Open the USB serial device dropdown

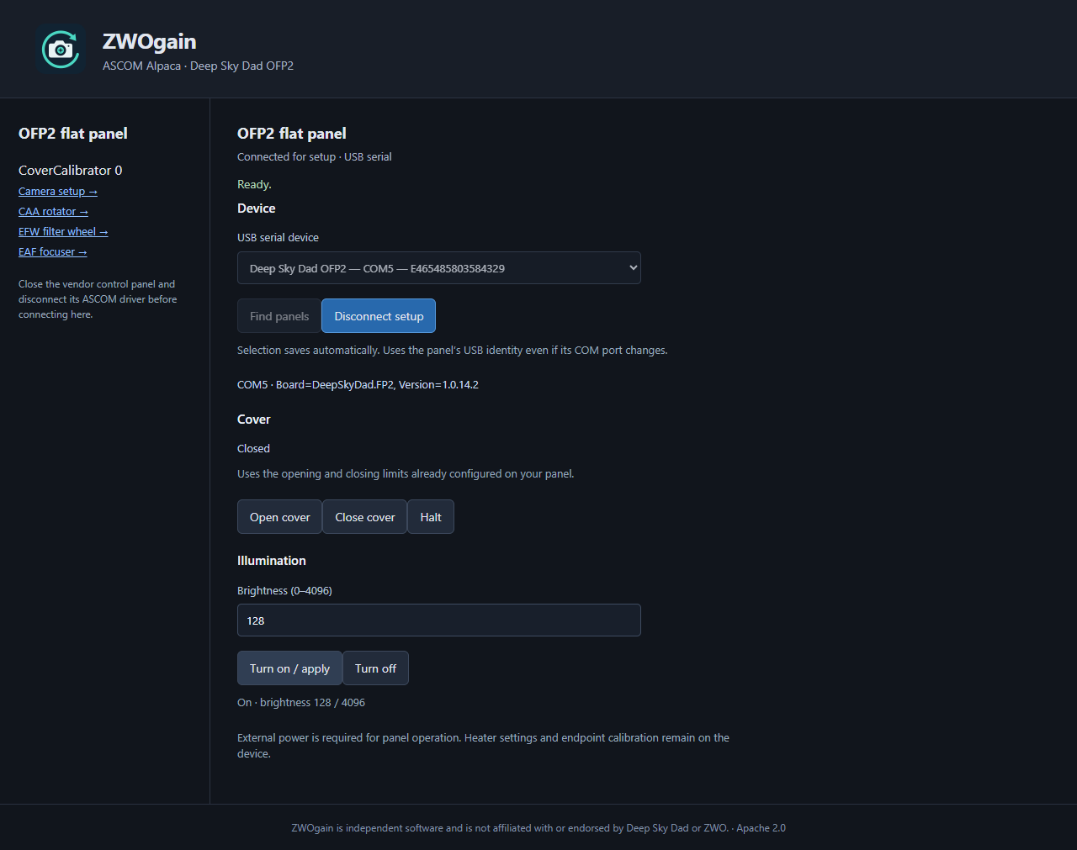coord(438,268)
